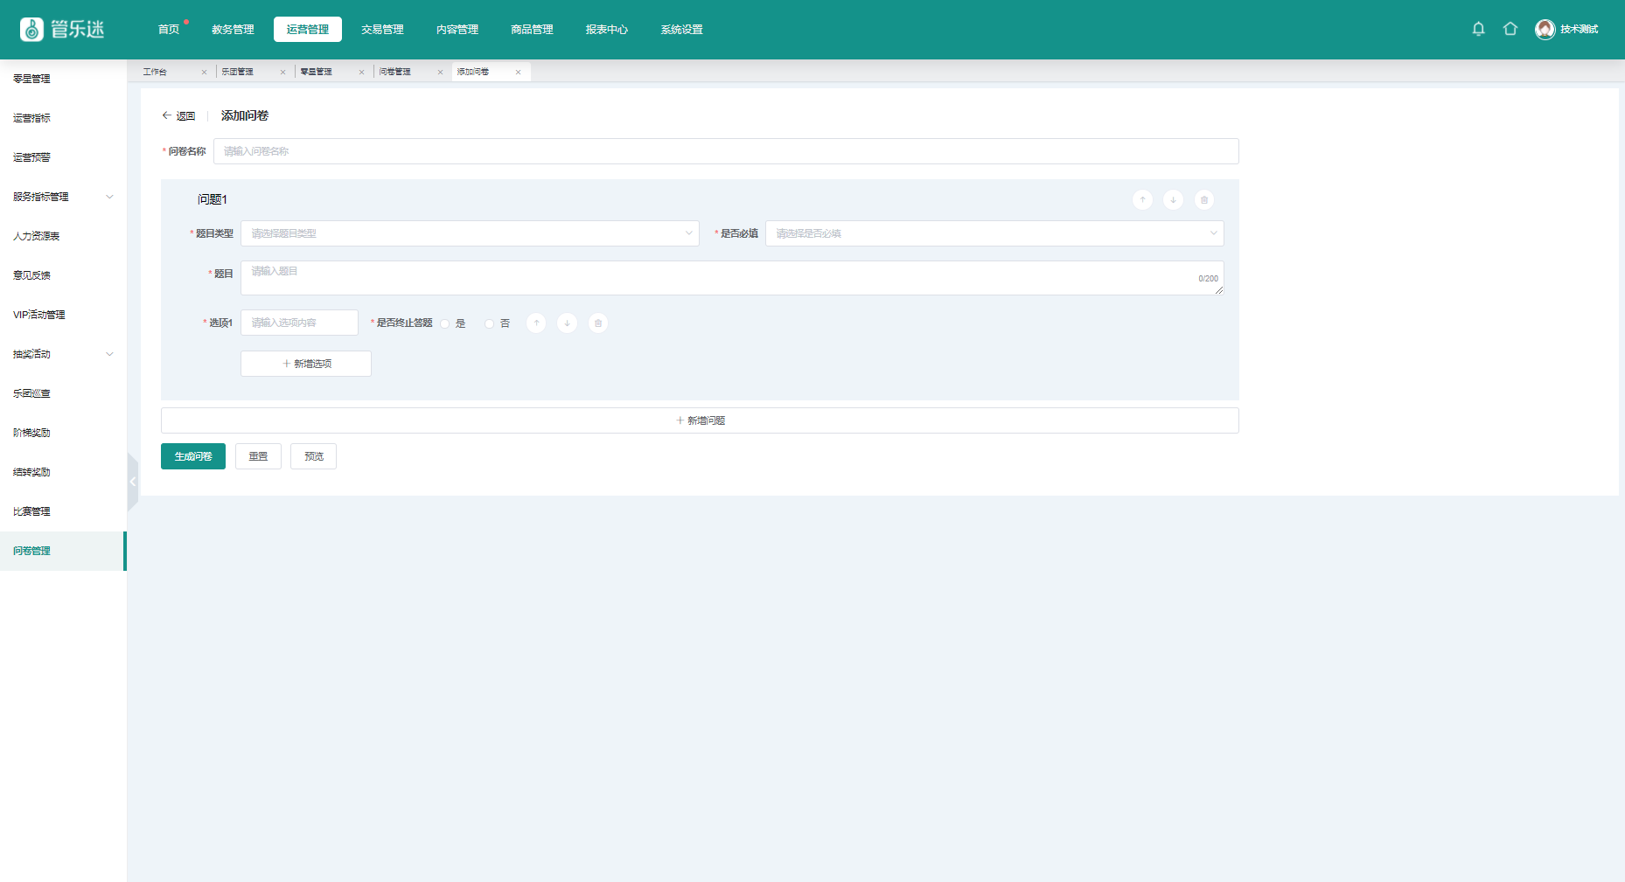
Task: Click 新增问题 to add a question
Action: pos(700,420)
